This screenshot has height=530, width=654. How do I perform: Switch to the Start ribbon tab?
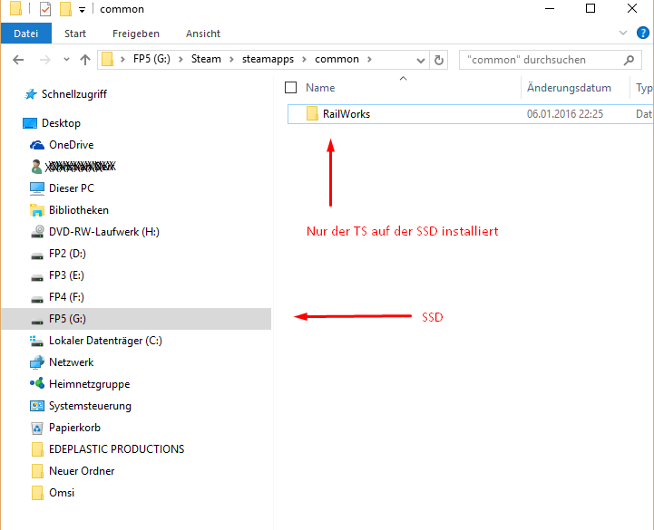click(75, 34)
